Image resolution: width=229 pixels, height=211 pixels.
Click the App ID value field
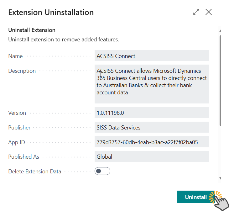152,142
